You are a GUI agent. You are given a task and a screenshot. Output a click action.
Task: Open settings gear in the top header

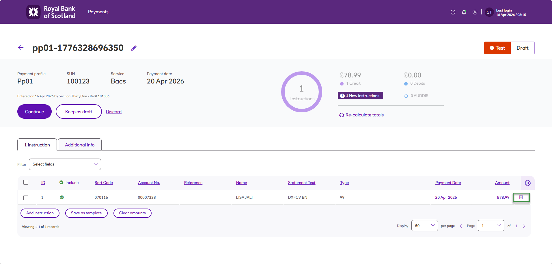pyautogui.click(x=475, y=12)
